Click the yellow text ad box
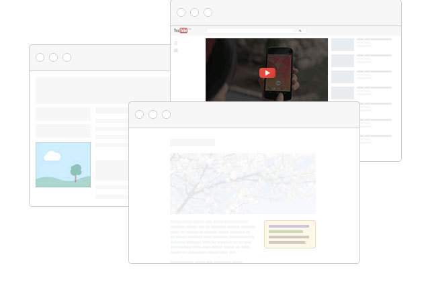Screen dimensions: 430x282 pos(290,234)
